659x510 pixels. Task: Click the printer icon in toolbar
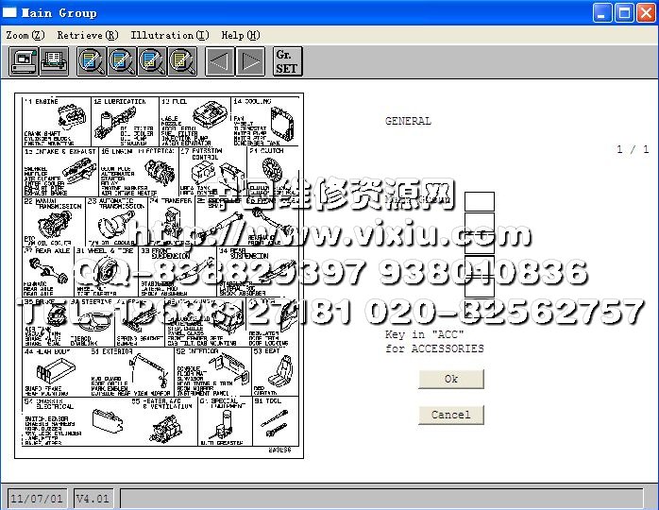[x=54, y=62]
